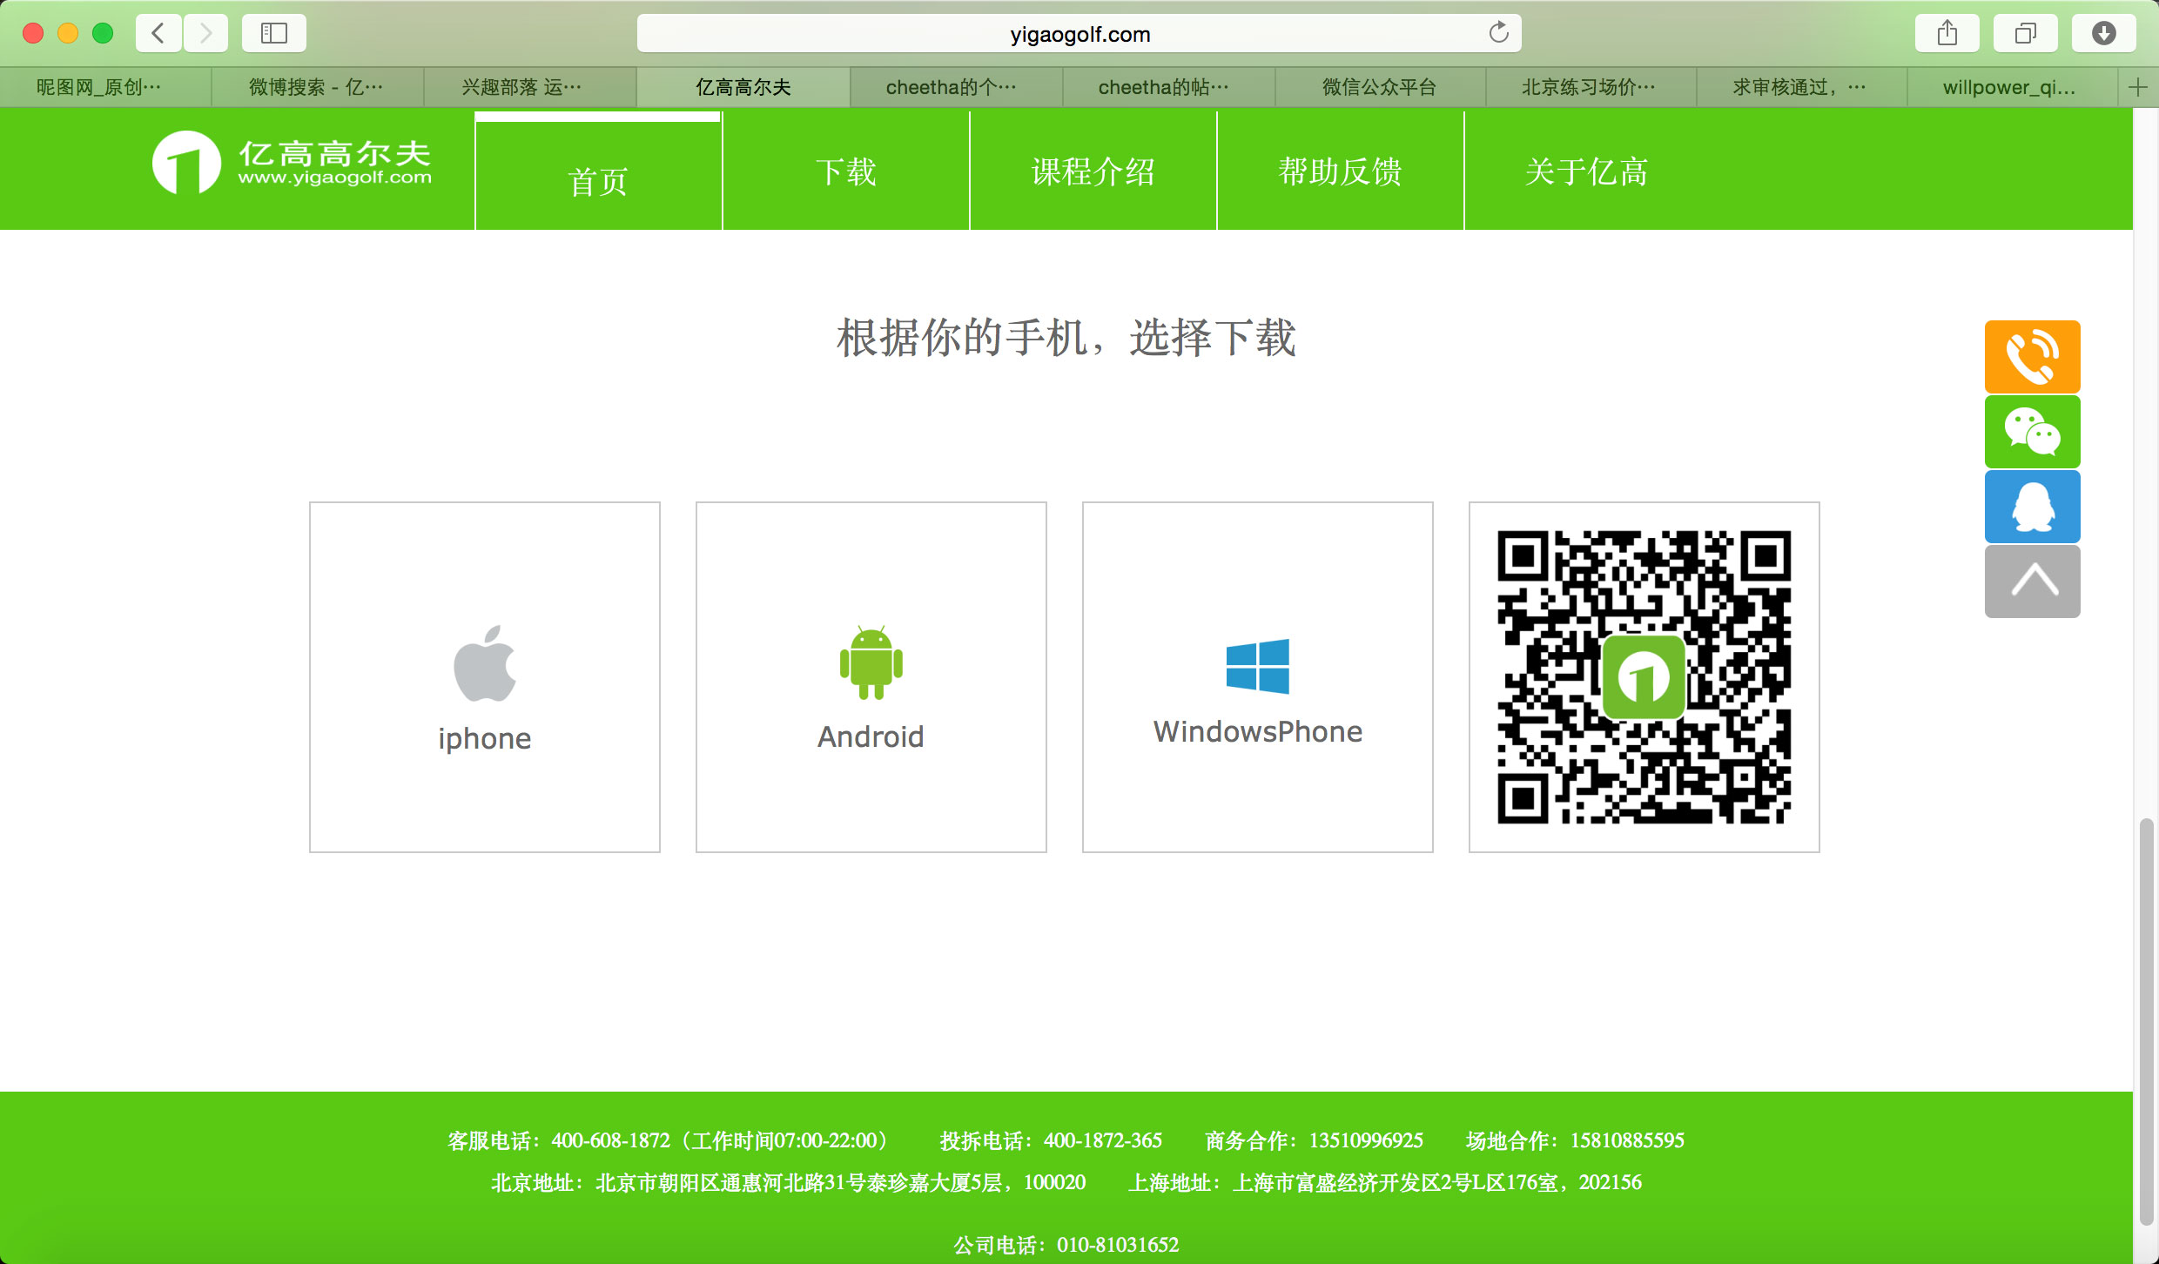This screenshot has width=2159, height=1264.
Task: Click the Android download label
Action: click(x=871, y=737)
